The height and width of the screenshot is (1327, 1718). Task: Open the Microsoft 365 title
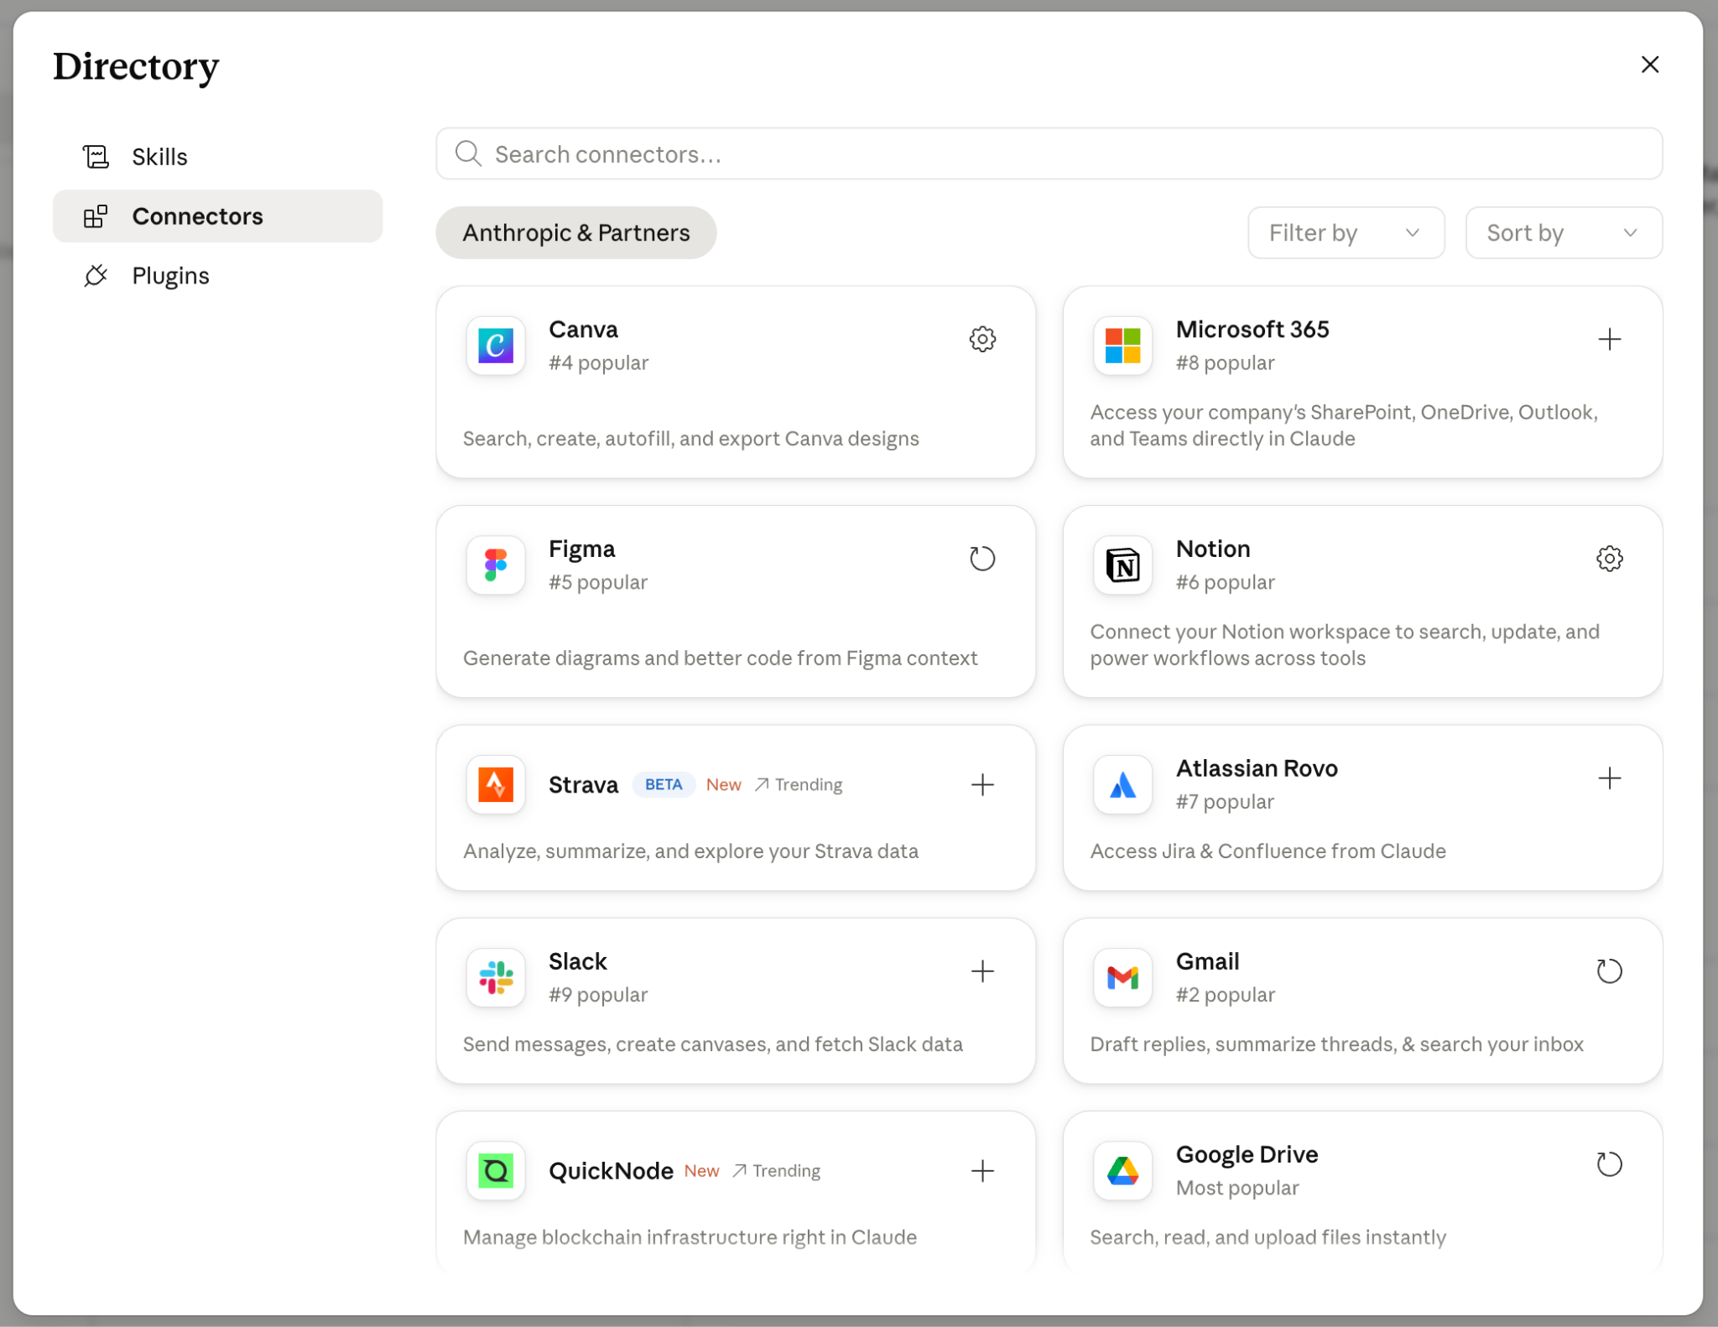[x=1252, y=330]
